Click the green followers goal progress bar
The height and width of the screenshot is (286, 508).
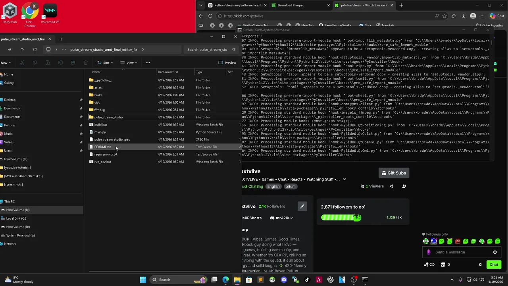point(341,218)
